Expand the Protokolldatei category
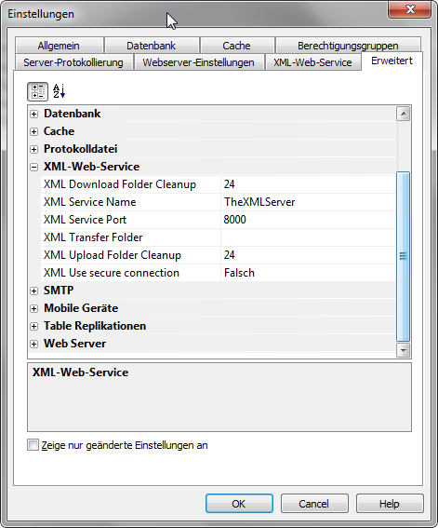 click(x=33, y=149)
